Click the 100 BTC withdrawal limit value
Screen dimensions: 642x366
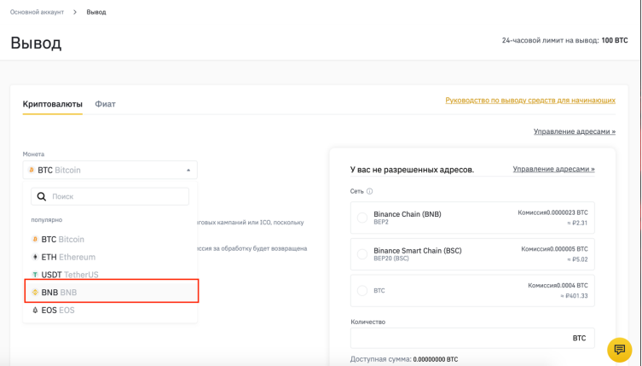tap(615, 41)
